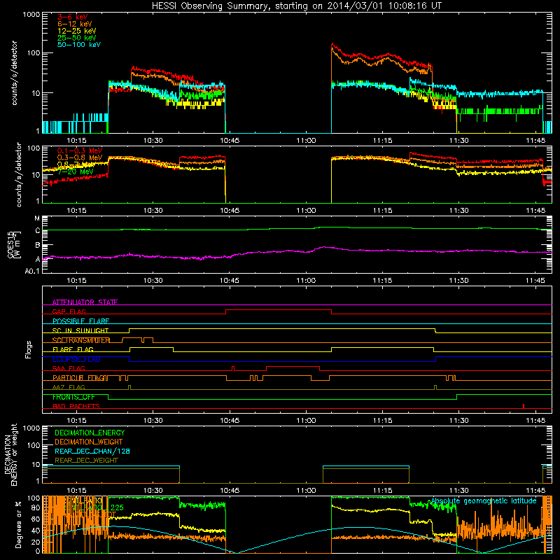Screen dimensions: 560x560
Task: Select the yellow 12-25 keV legend label
Action: point(76,31)
